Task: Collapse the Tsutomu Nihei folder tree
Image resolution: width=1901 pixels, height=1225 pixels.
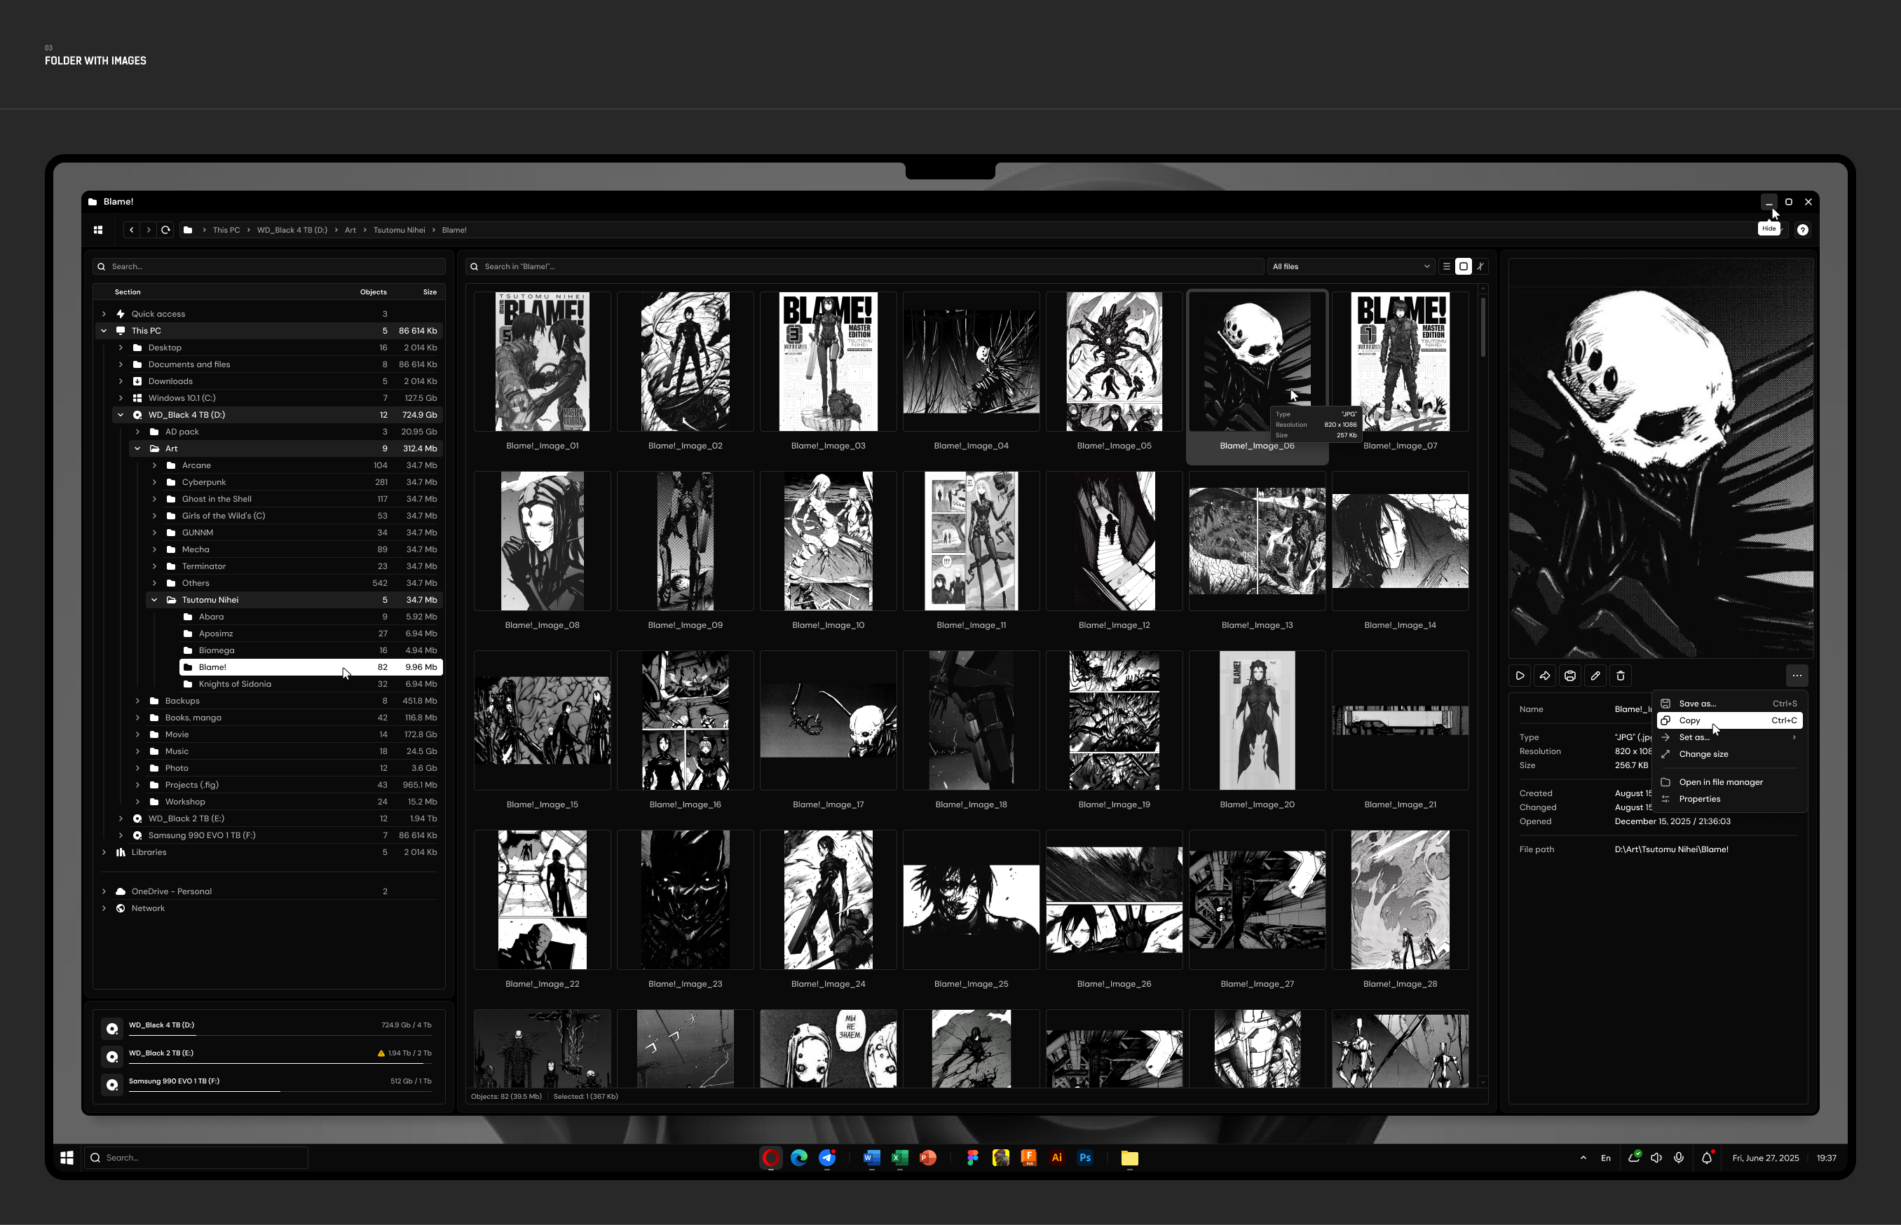Action: (x=154, y=600)
